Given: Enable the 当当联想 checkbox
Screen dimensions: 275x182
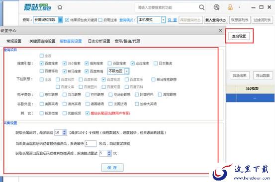Looking at the screenshot, I should coord(65,95).
